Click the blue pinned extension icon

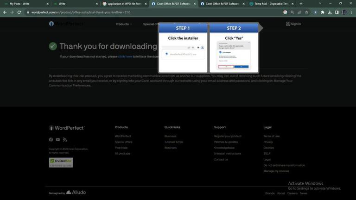pyautogui.click(x=315, y=12)
